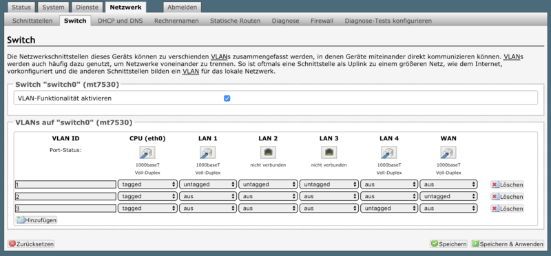
Task: Click 'nicht verbunden' under LAN 3
Action: point(329,164)
